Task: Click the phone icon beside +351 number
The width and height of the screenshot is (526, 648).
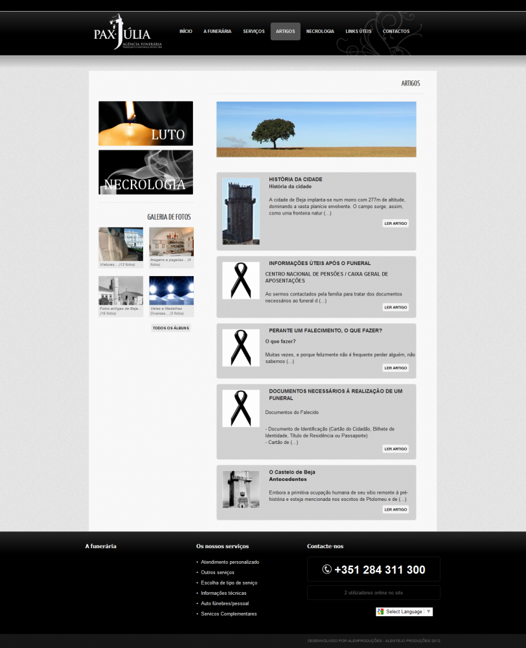Action: [326, 570]
